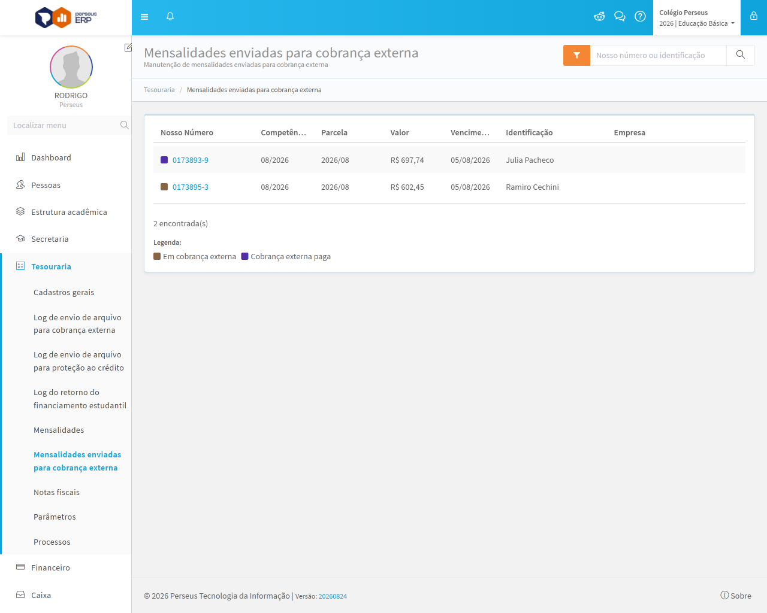Open the notifications bell
The height and width of the screenshot is (613, 767).
[170, 17]
